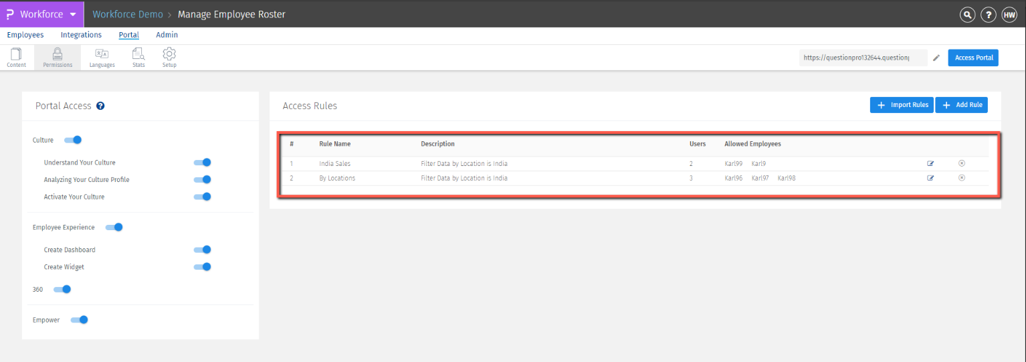Image resolution: width=1026 pixels, height=362 pixels.
Task: Click the Portal Access help icon
Action: tap(100, 106)
